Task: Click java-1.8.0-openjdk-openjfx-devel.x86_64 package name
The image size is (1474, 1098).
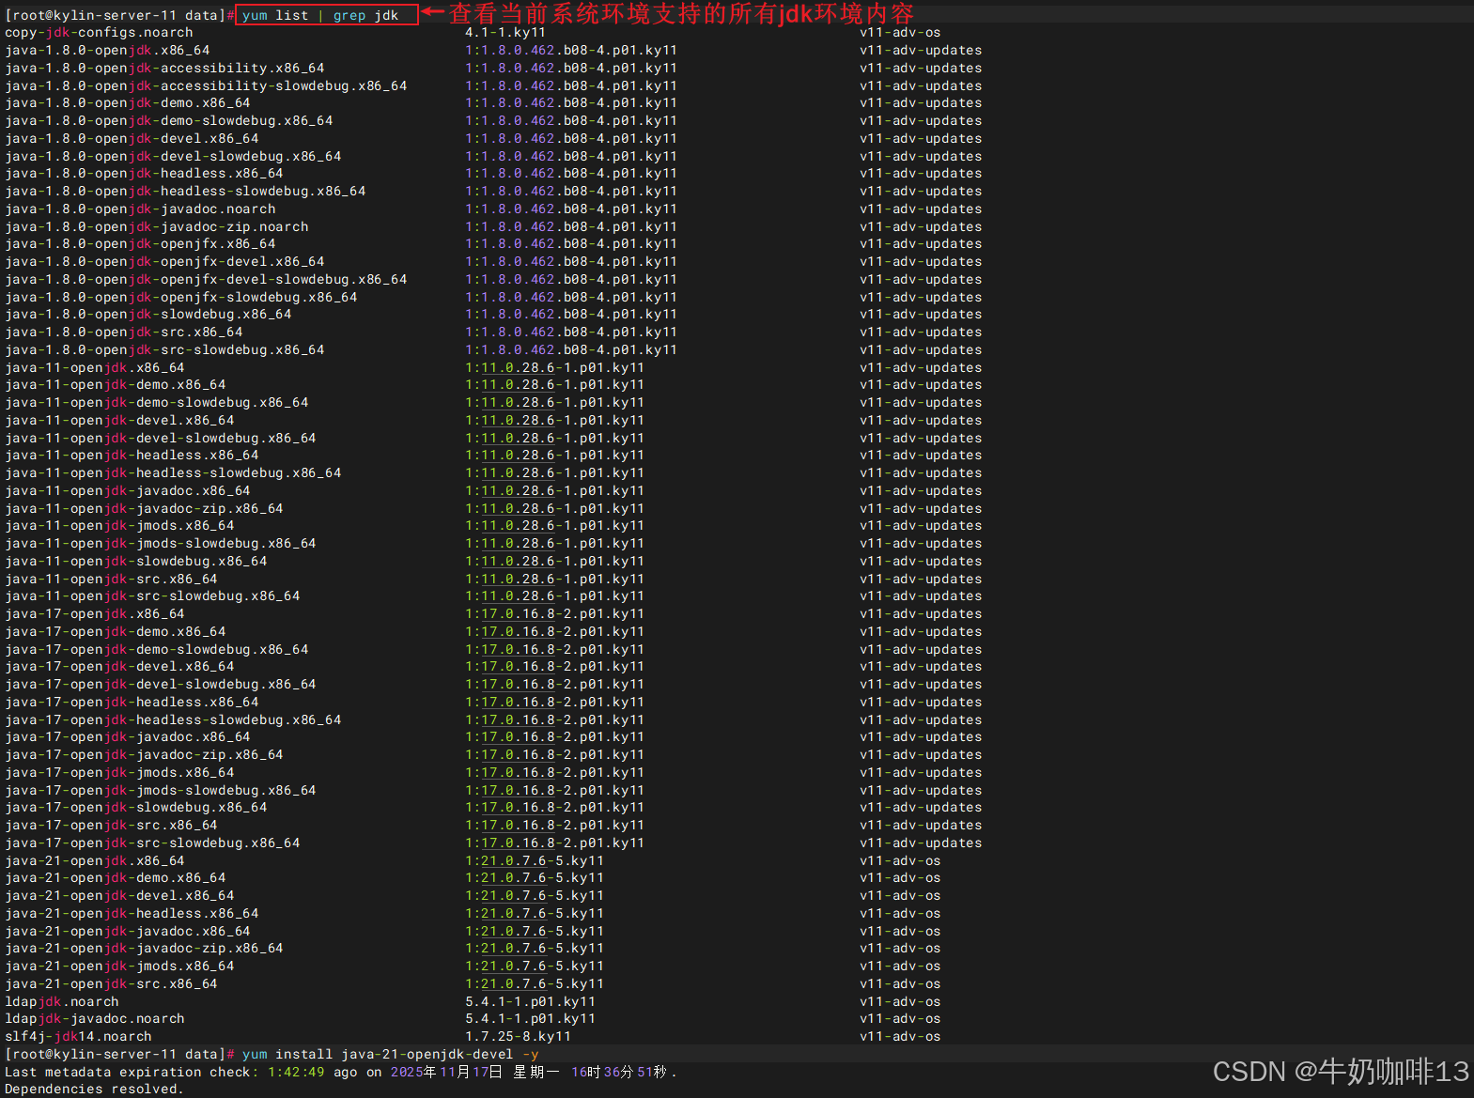Action: click(164, 261)
